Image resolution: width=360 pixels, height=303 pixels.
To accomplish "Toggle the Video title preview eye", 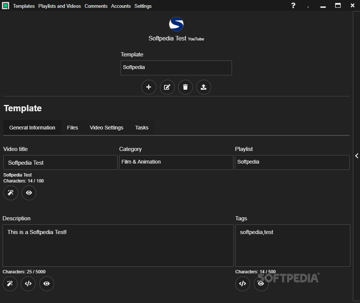I will 29,193.
